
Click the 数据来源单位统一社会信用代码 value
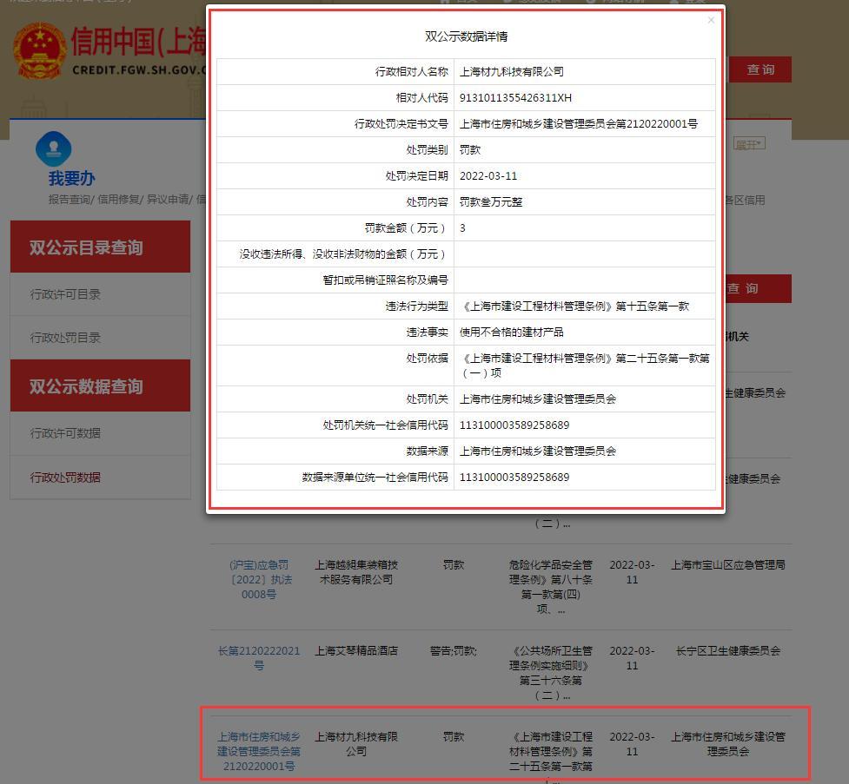point(514,478)
